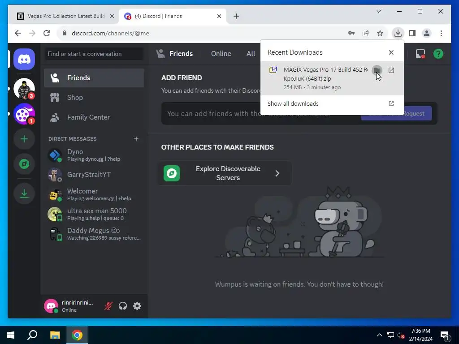Click the address bar URL
Screen dimensions: 459x344
110,33
